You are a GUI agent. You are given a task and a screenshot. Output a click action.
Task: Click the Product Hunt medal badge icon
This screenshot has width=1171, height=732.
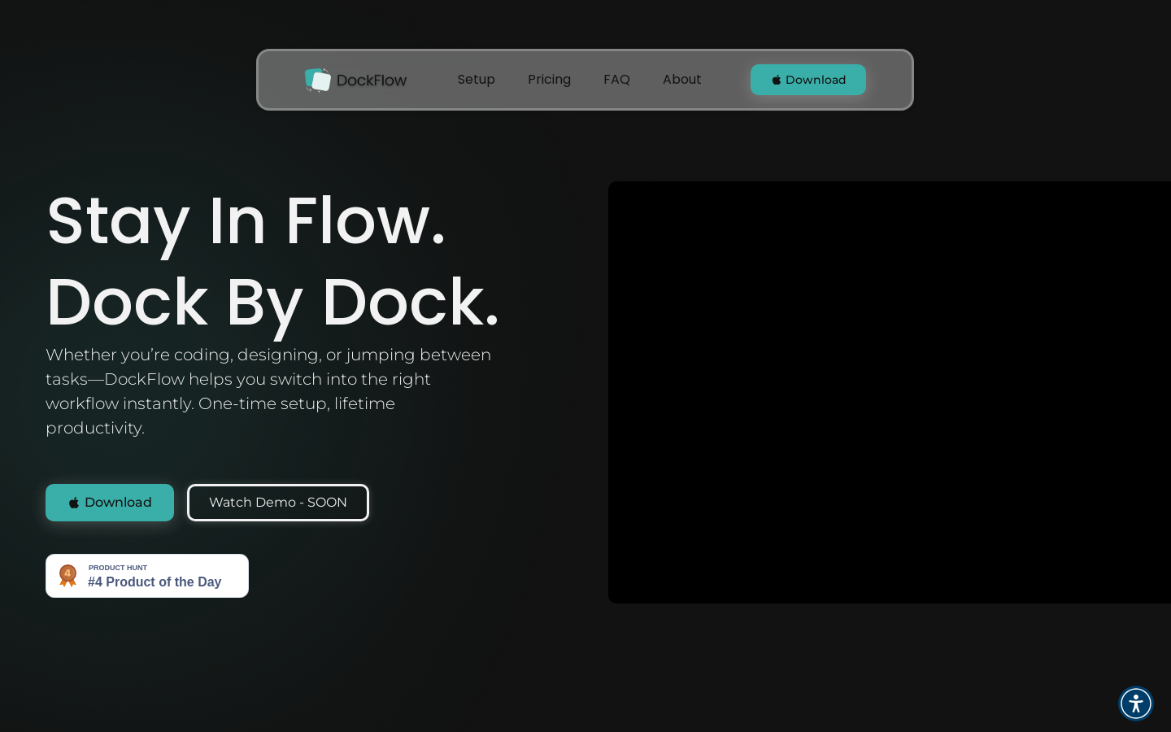(x=67, y=576)
